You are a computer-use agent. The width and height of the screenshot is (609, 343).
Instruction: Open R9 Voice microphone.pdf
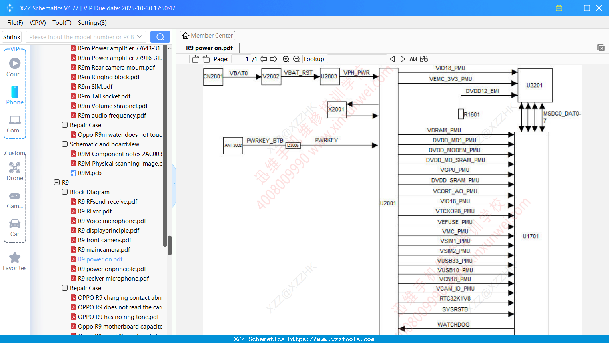pos(112,221)
